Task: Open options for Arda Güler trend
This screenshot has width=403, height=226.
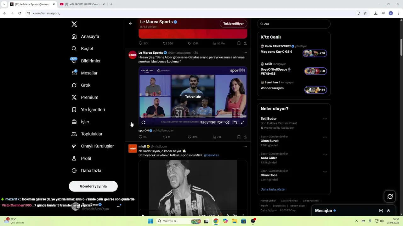Action: pyautogui.click(x=325, y=155)
